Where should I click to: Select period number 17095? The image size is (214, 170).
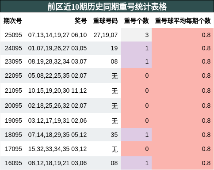tap(13, 149)
